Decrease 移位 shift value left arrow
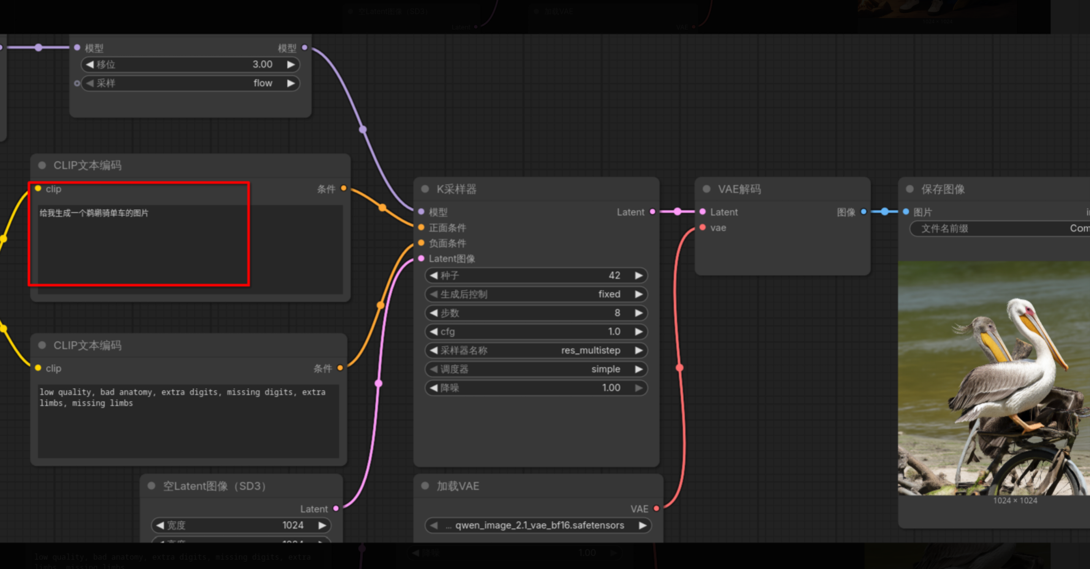The image size is (1090, 569). [89, 64]
